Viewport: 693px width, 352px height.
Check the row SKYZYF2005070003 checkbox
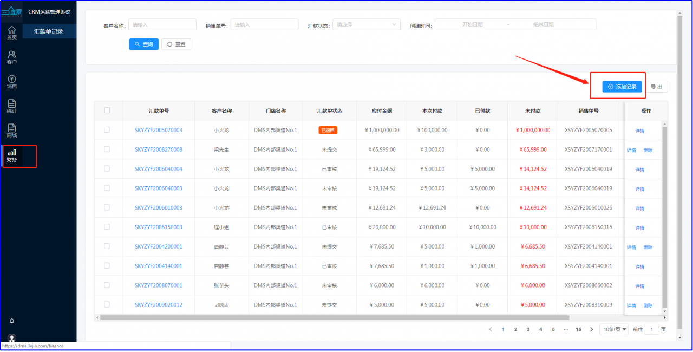107,129
